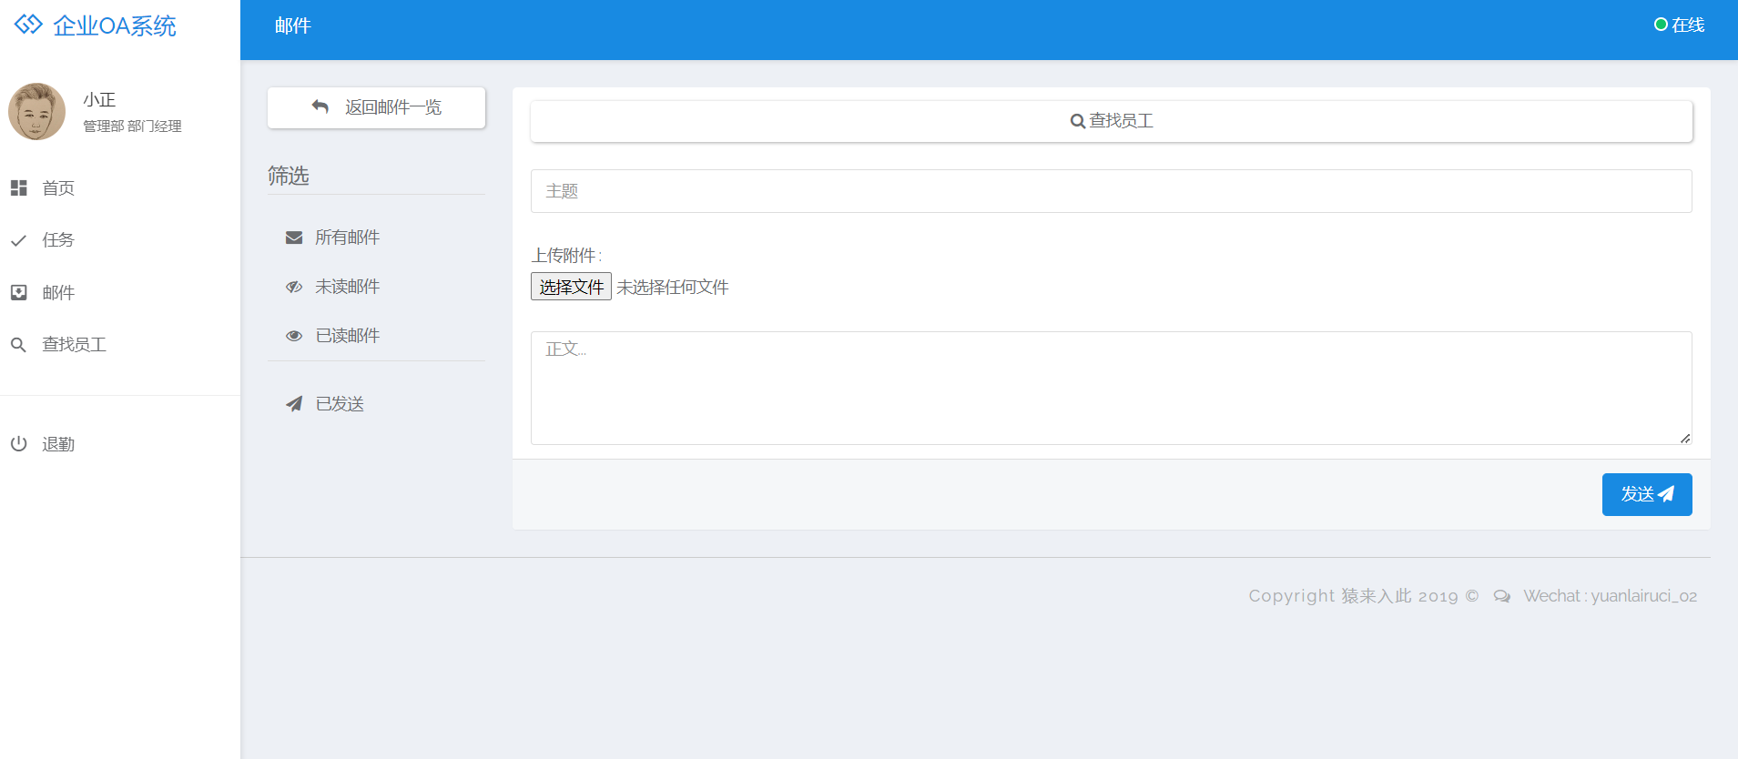This screenshot has height=759, width=1738.
Task: Go to 首页 in the sidebar
Action: pos(58,188)
